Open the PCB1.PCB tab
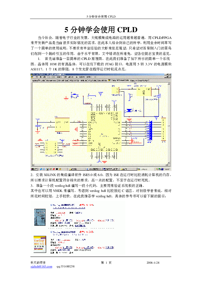Viewport: 202px width, 285px height. pos(74,80)
